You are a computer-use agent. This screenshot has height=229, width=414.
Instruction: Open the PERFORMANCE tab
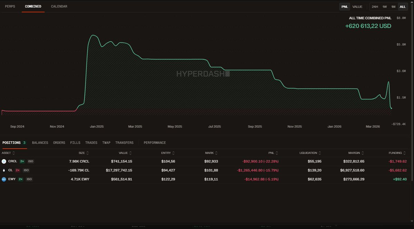(155, 143)
